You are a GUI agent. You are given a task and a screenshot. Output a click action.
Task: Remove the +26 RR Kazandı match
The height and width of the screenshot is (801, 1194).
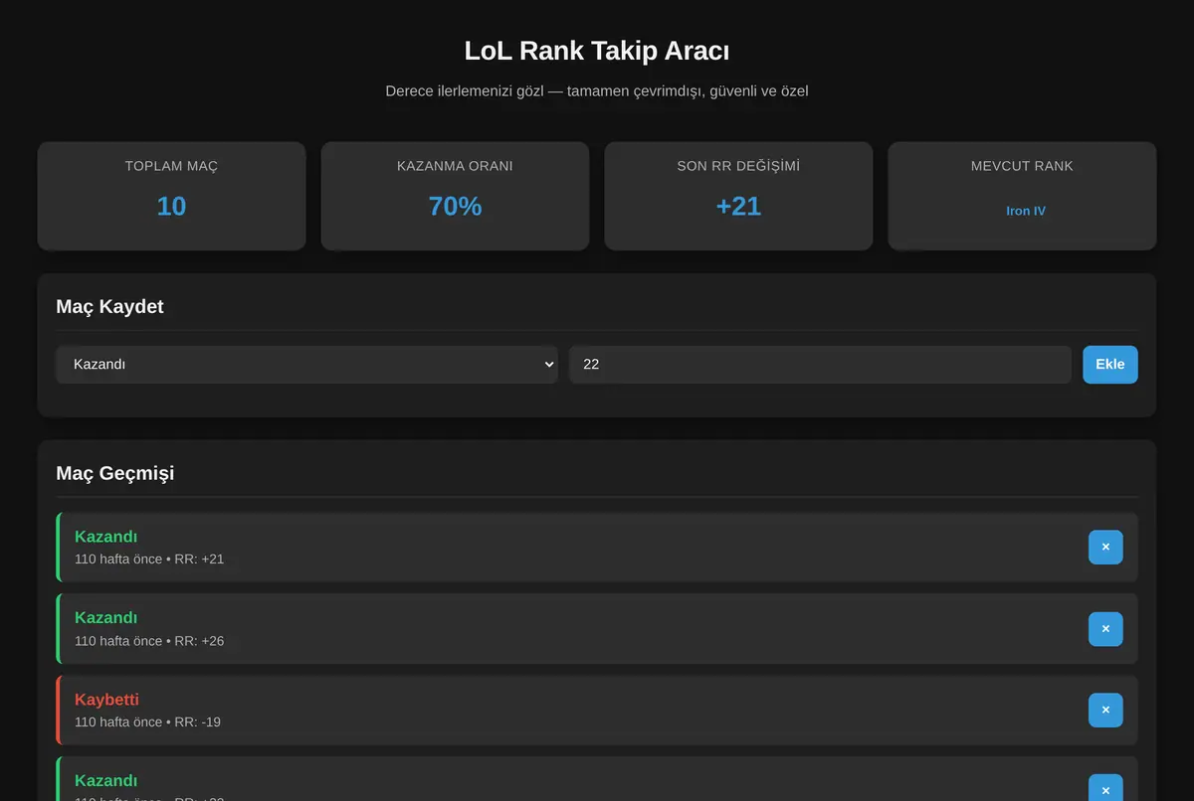1105,629
